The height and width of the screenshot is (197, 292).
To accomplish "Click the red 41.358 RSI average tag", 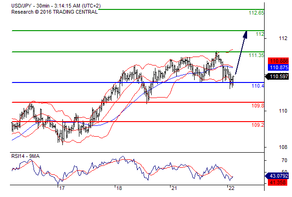I will [x=278, y=182].
